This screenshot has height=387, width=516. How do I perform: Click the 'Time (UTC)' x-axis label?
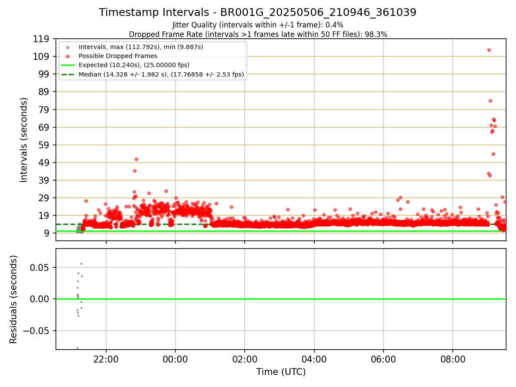click(281, 372)
